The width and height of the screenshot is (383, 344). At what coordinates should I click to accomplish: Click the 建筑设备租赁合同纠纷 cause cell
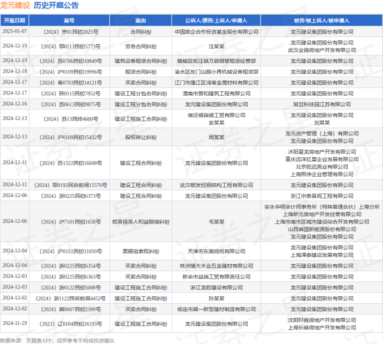coord(140,61)
